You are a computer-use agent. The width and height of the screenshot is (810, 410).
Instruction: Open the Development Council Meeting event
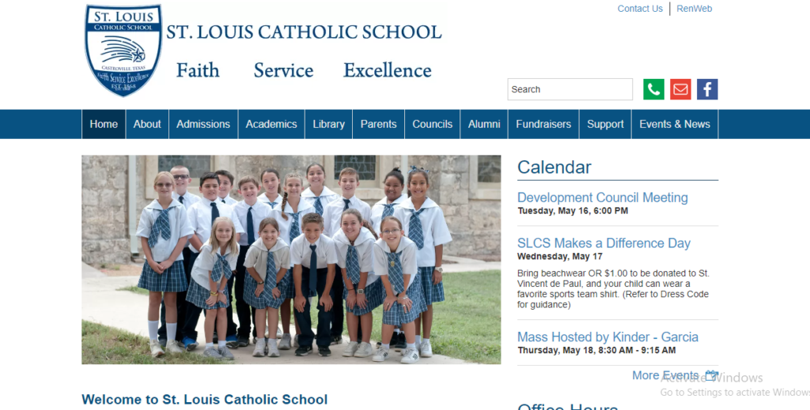coord(602,197)
